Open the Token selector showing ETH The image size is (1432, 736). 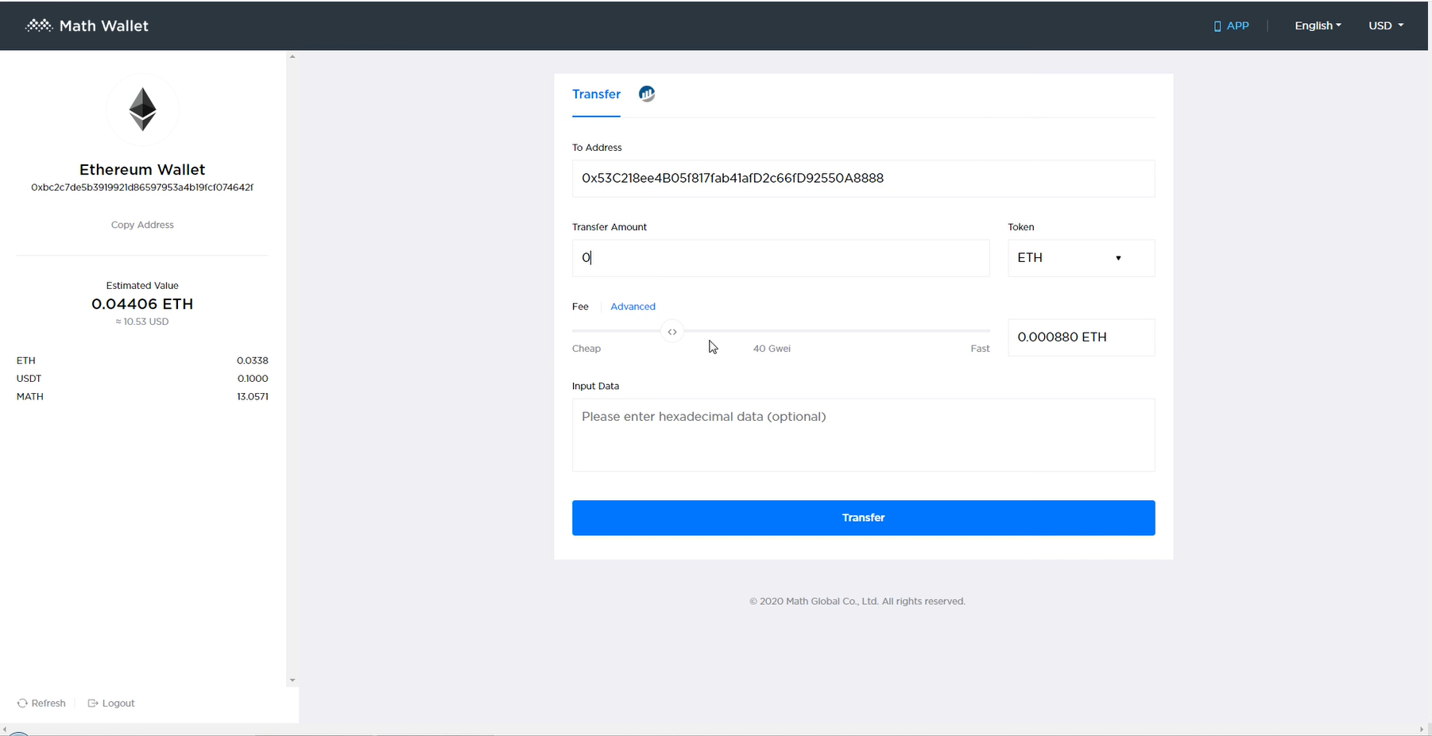[x=1081, y=257]
